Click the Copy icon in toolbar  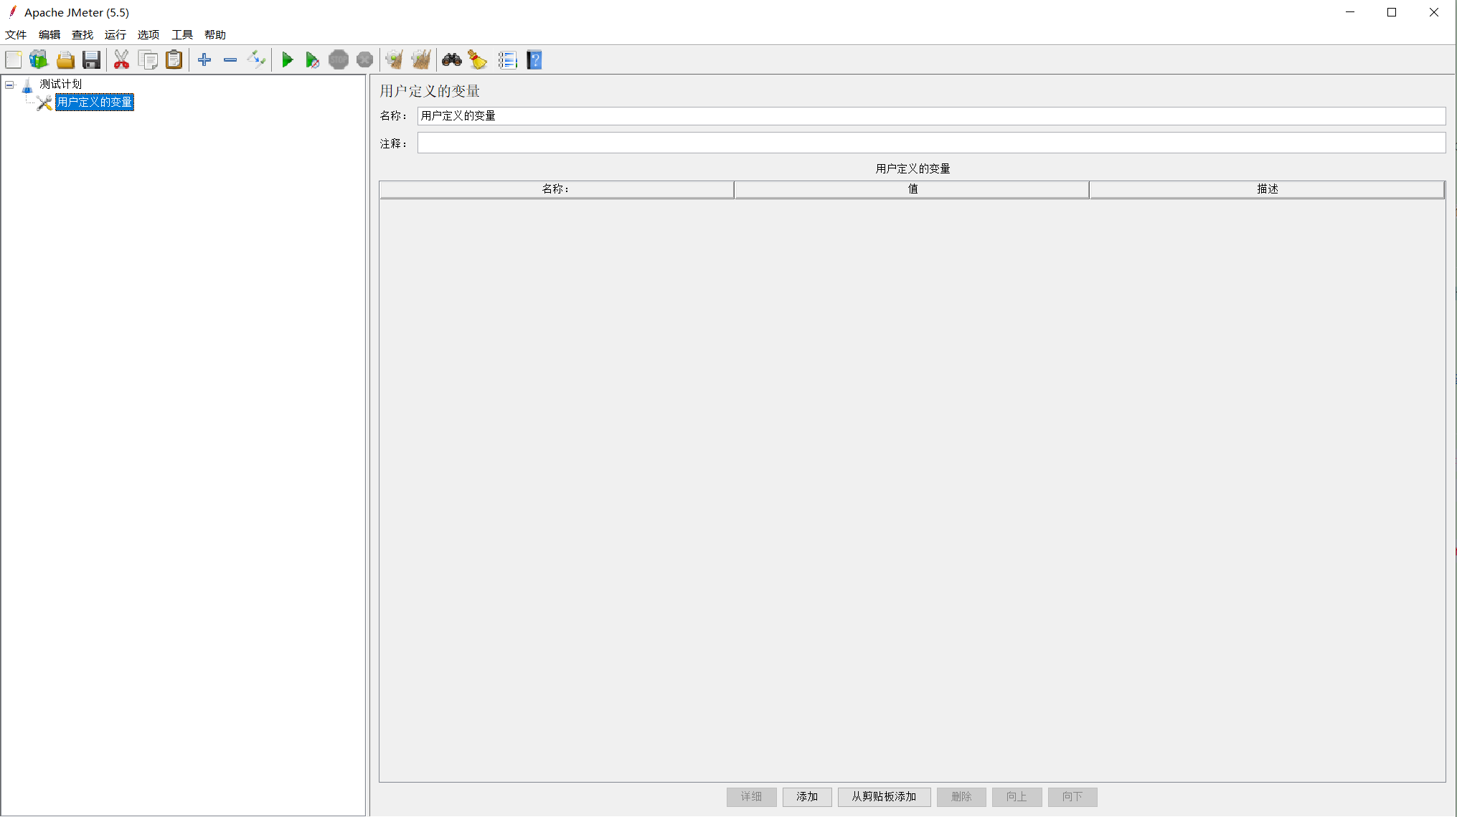[x=148, y=60]
